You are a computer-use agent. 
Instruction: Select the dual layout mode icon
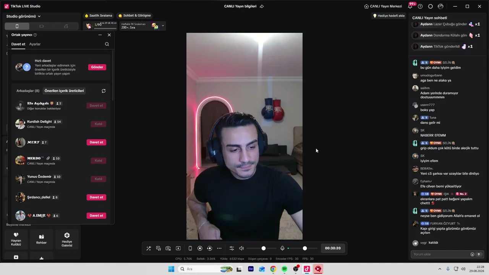(66, 26)
